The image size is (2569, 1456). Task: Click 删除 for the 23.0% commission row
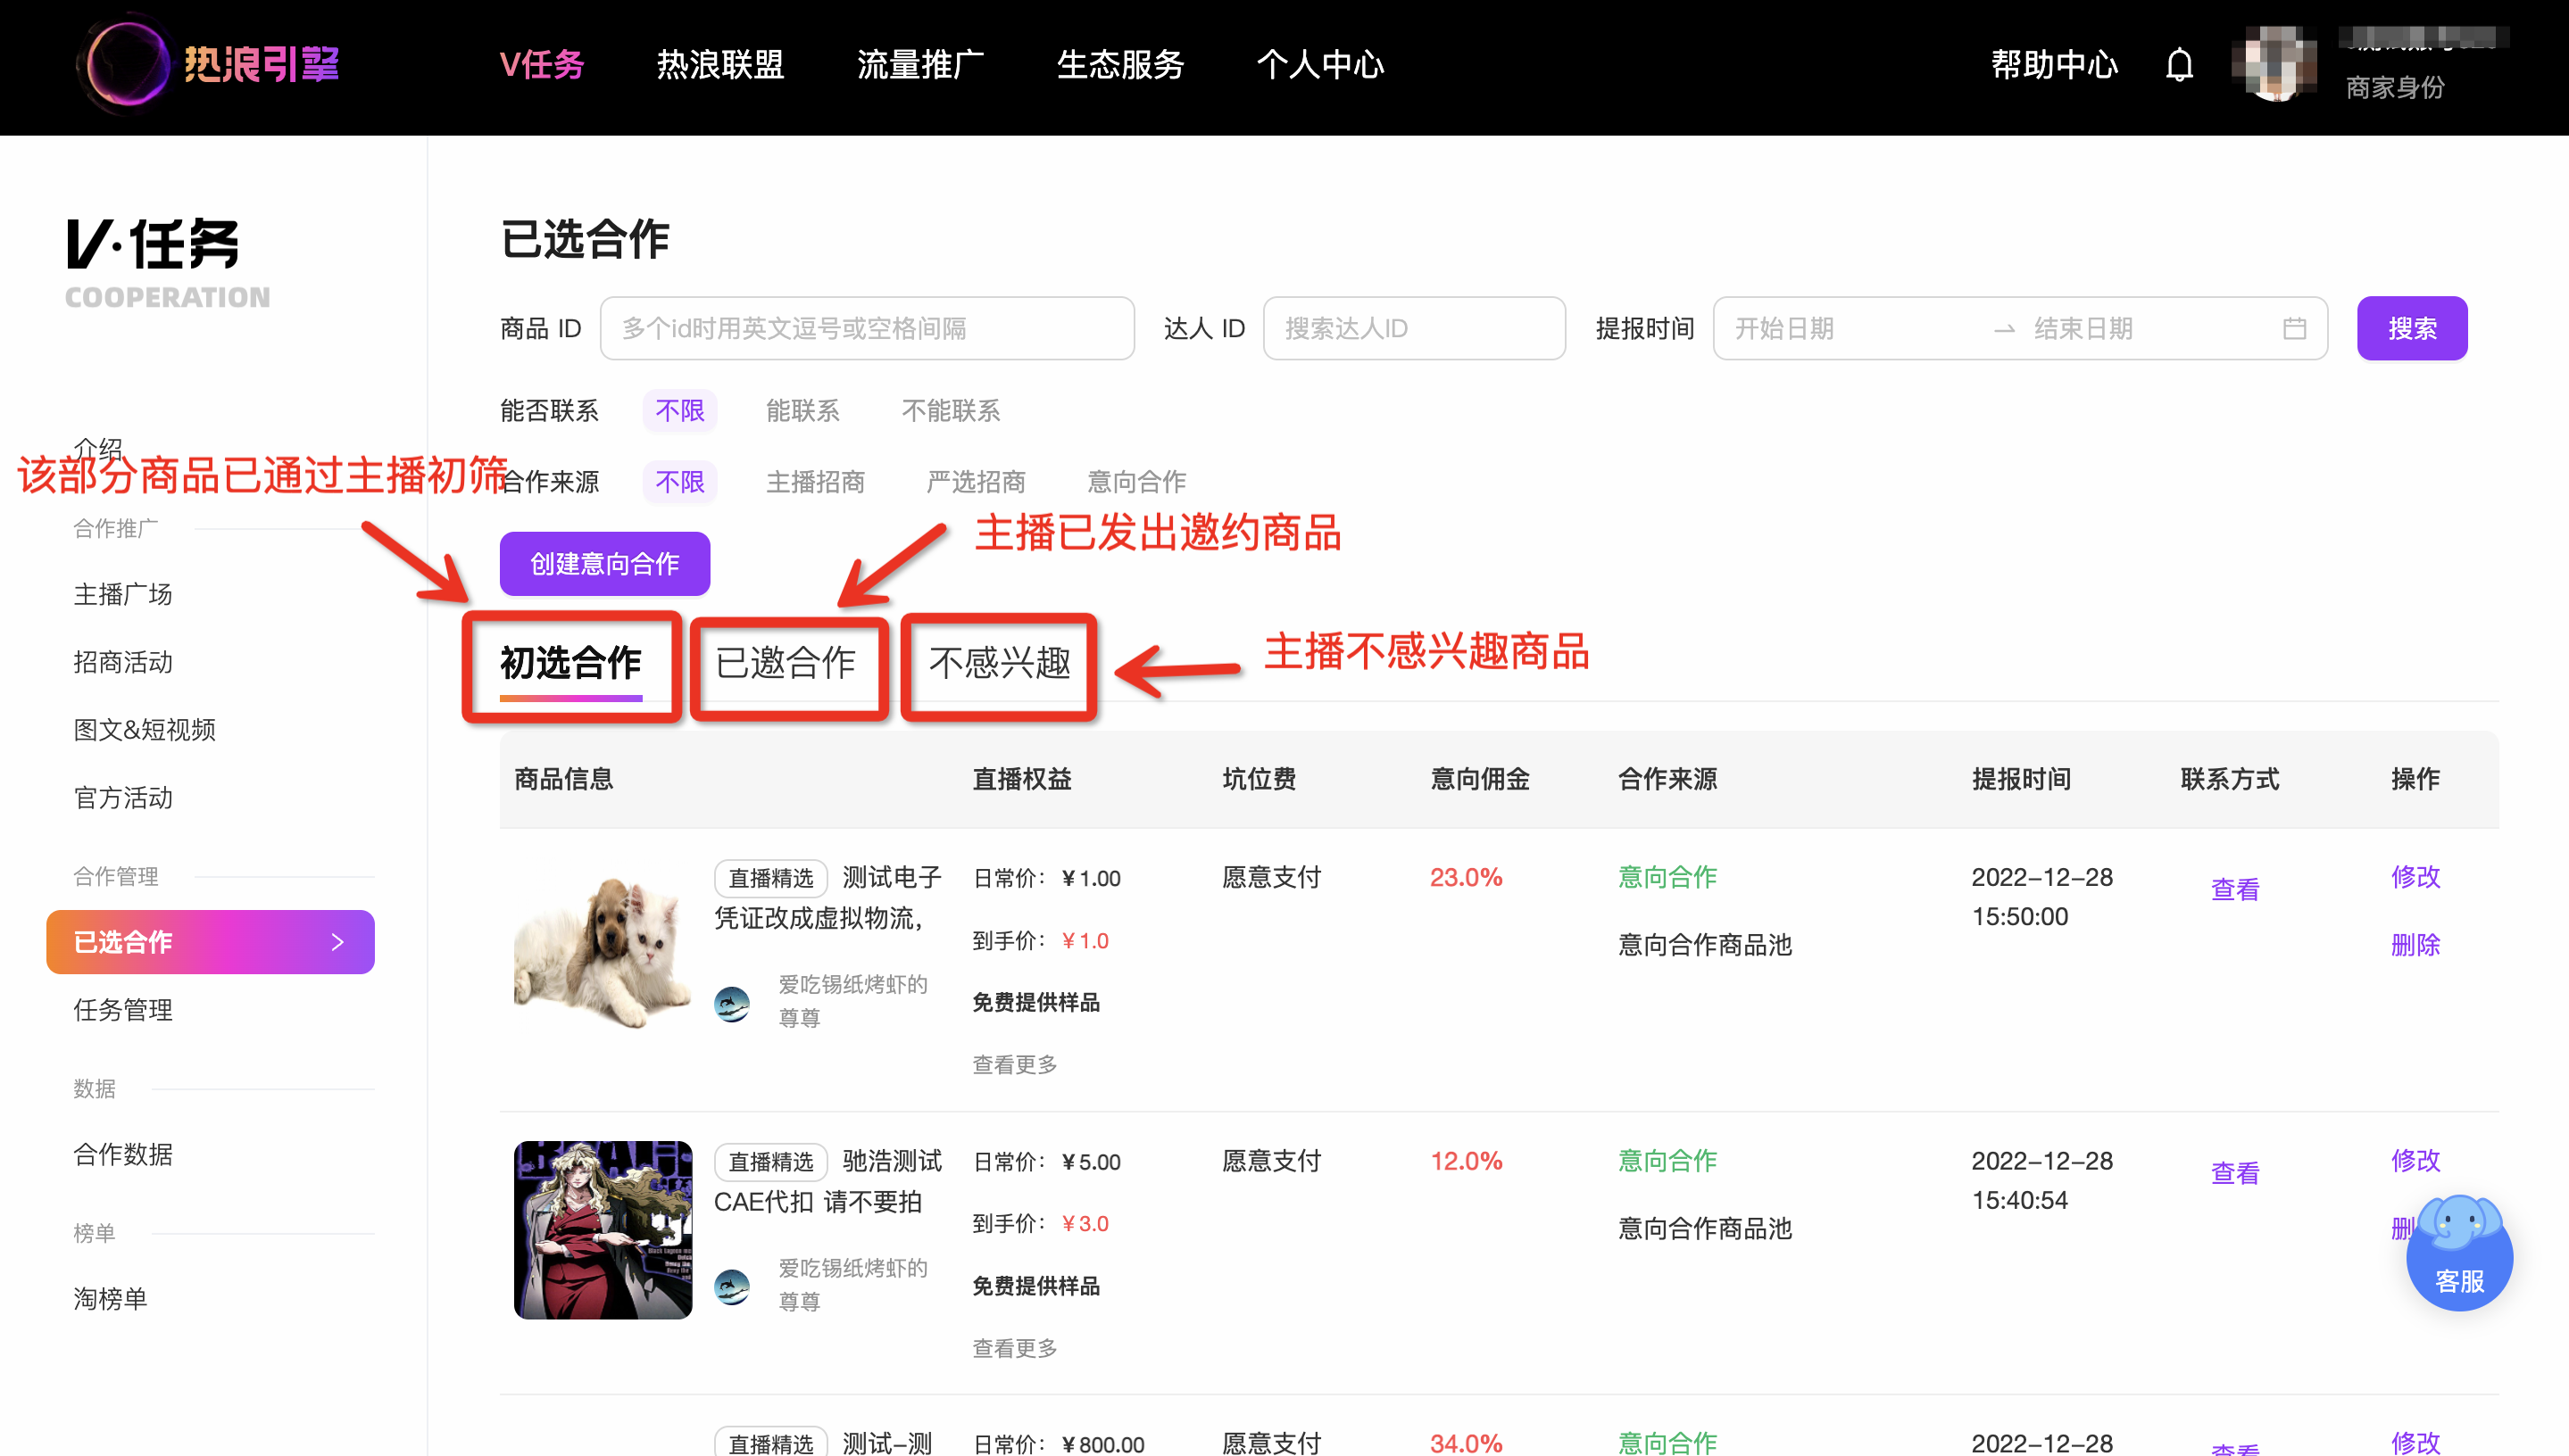[2415, 945]
